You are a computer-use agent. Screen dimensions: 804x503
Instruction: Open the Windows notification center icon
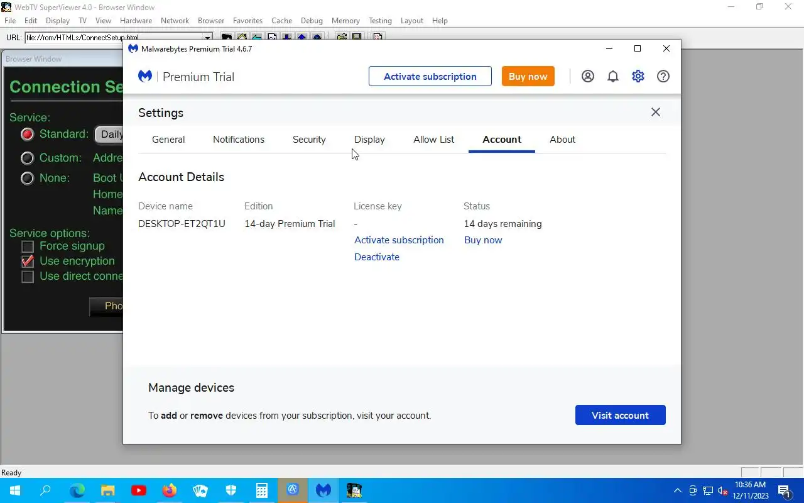point(784,490)
